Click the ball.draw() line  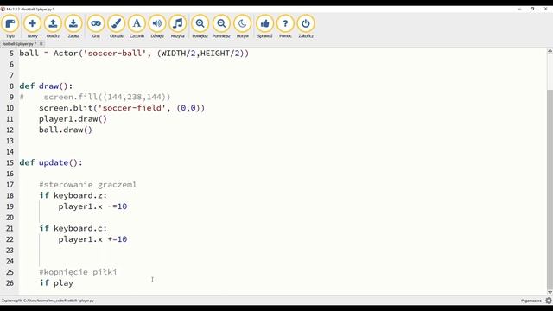tap(66, 130)
